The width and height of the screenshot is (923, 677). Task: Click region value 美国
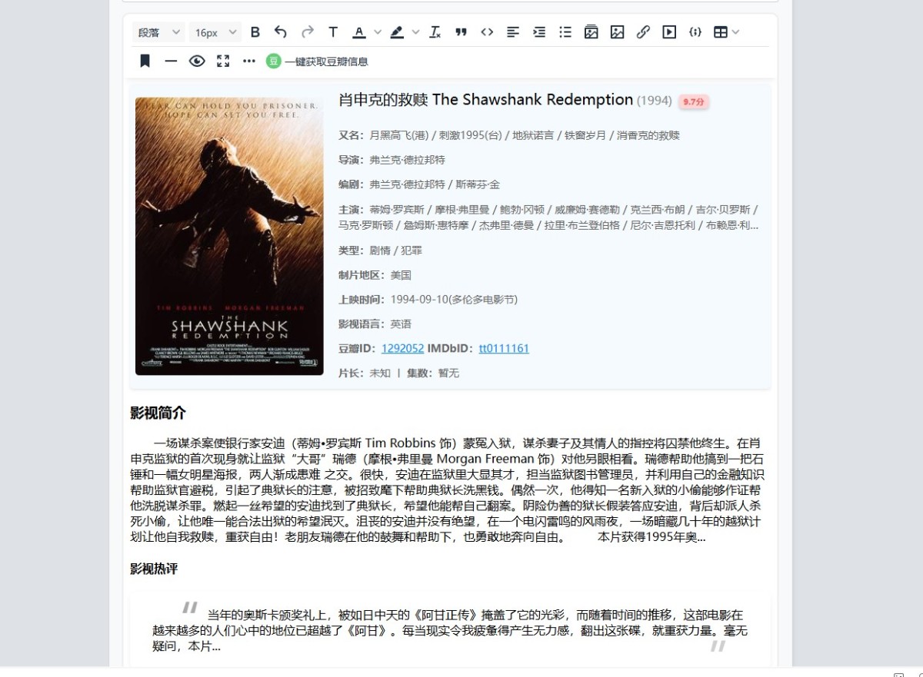point(401,275)
